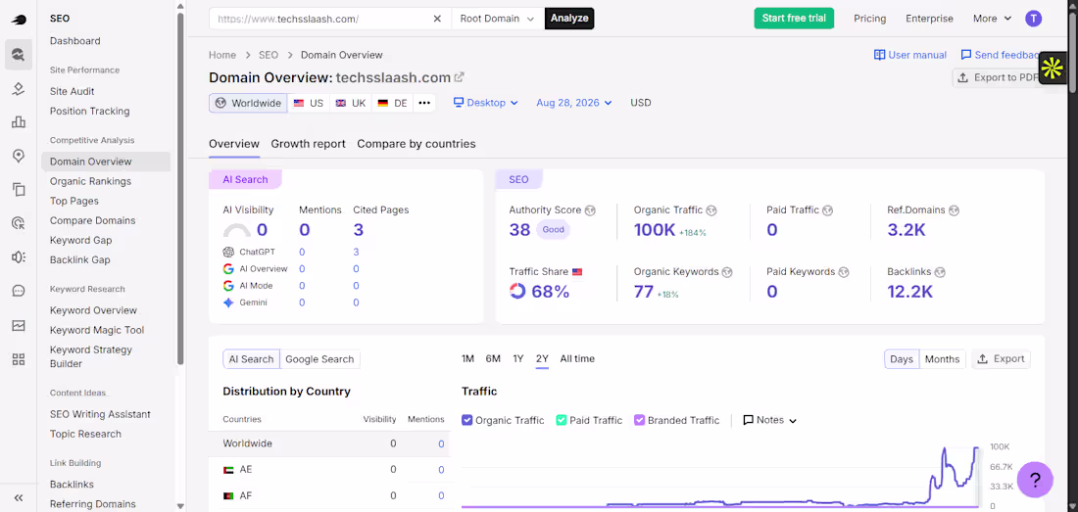Click Authority Score globe info icon
Image resolution: width=1078 pixels, height=512 pixels.
pyautogui.click(x=590, y=210)
